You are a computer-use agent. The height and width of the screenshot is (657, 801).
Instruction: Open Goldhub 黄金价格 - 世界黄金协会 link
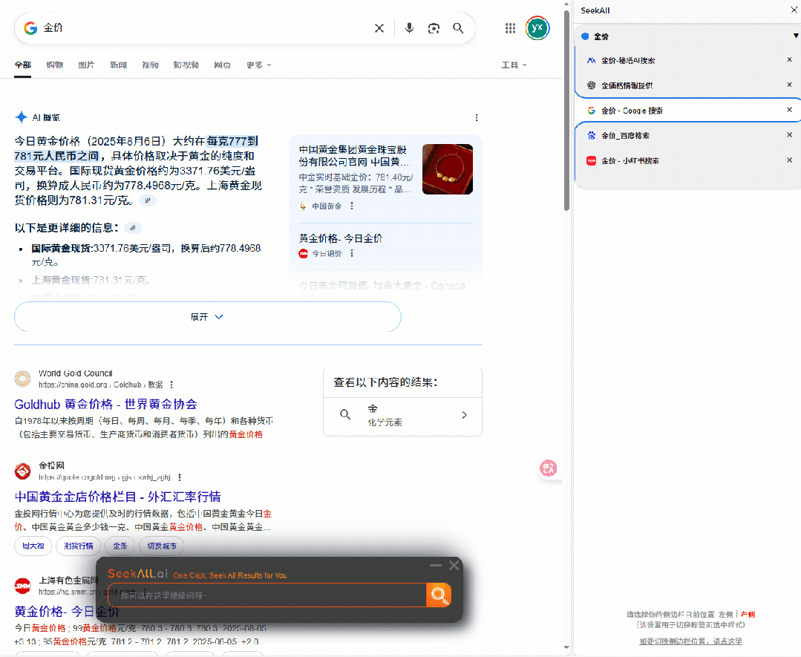pyautogui.click(x=105, y=404)
